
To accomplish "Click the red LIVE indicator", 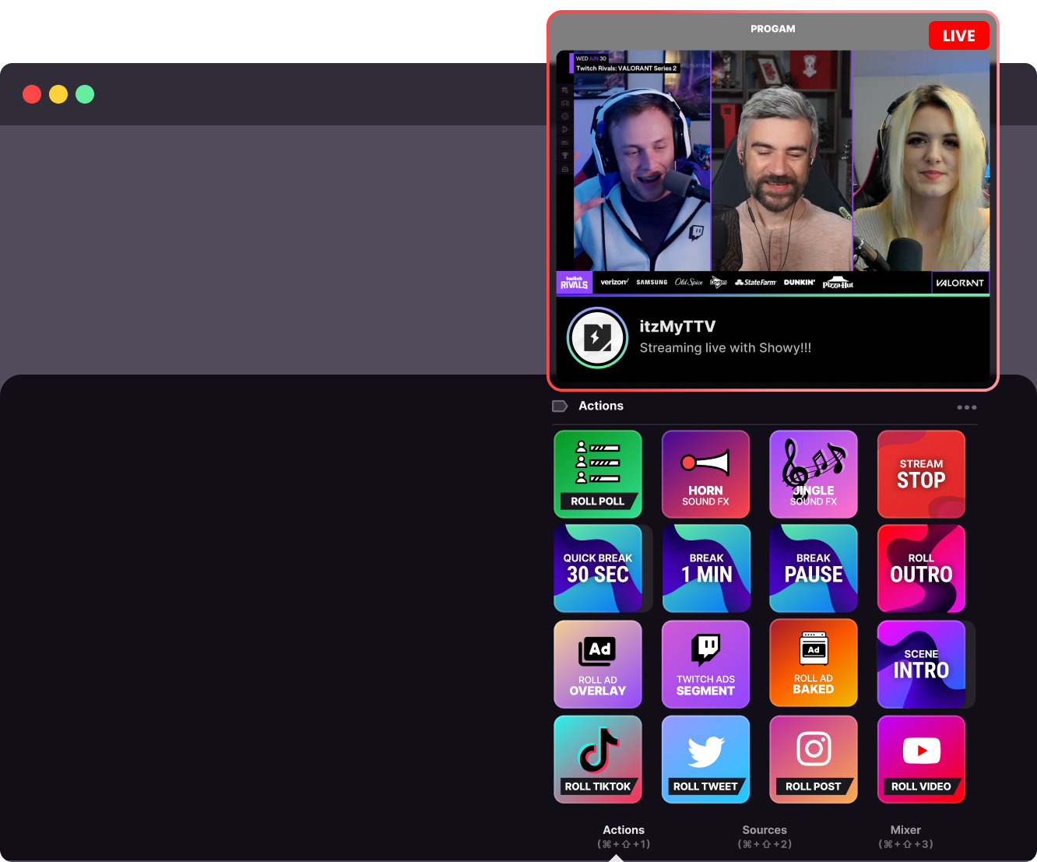I will point(958,36).
